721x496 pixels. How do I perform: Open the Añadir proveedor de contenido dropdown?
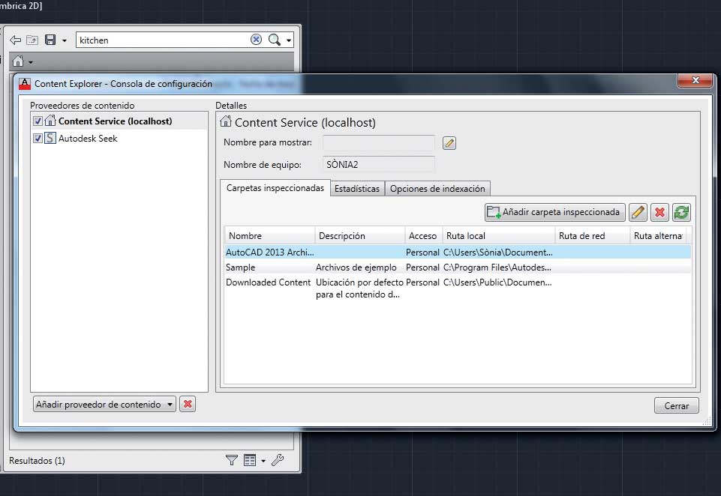coord(104,404)
